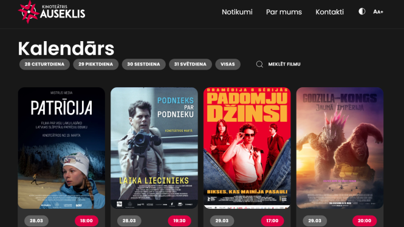Toggle the high-contrast mode icon
Screen dimensions: 404x227
point(361,12)
